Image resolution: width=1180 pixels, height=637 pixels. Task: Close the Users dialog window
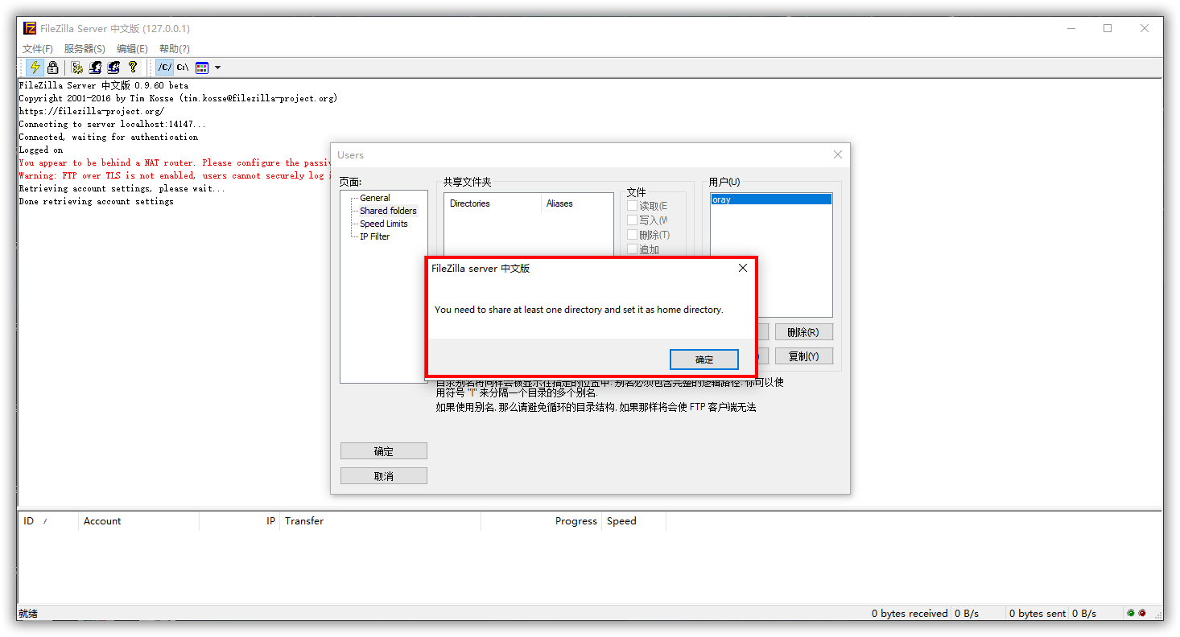click(x=837, y=154)
